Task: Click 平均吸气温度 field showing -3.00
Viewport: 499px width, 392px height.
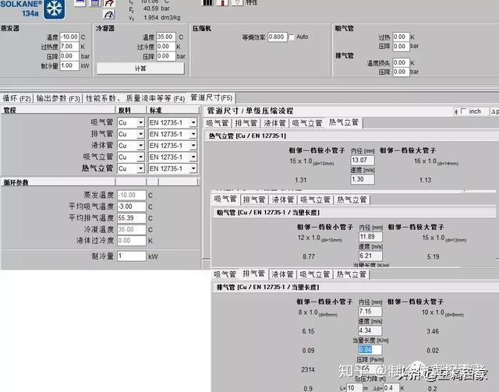Action: click(132, 207)
